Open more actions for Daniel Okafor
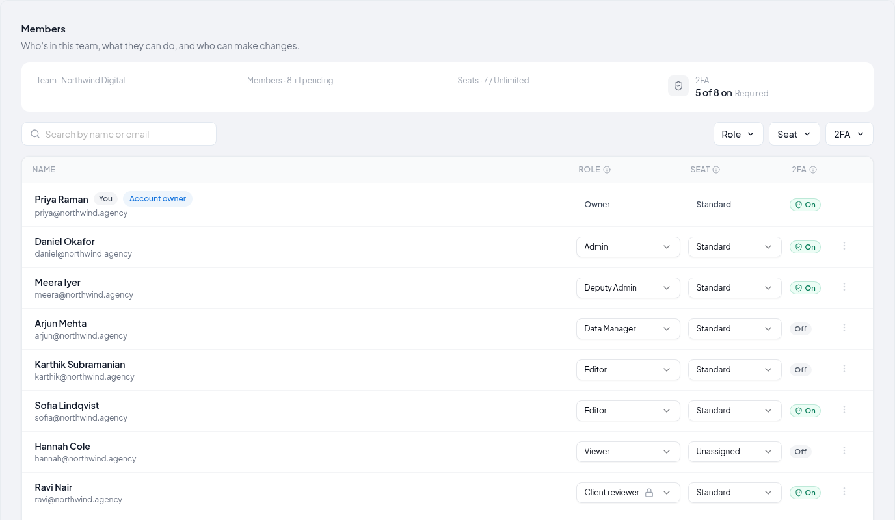895x520 pixels. [844, 246]
